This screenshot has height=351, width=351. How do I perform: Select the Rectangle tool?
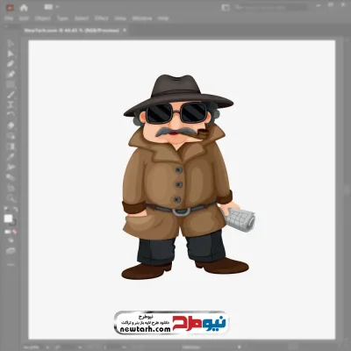pos(11,84)
